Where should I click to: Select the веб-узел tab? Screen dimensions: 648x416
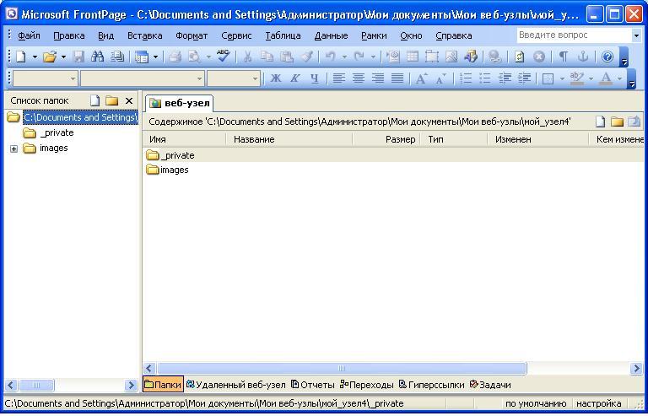point(180,103)
